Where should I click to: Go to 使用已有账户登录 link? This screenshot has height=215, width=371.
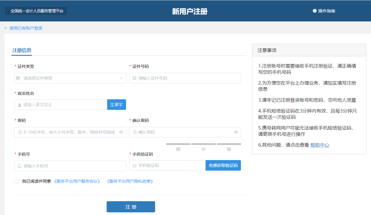point(26,28)
